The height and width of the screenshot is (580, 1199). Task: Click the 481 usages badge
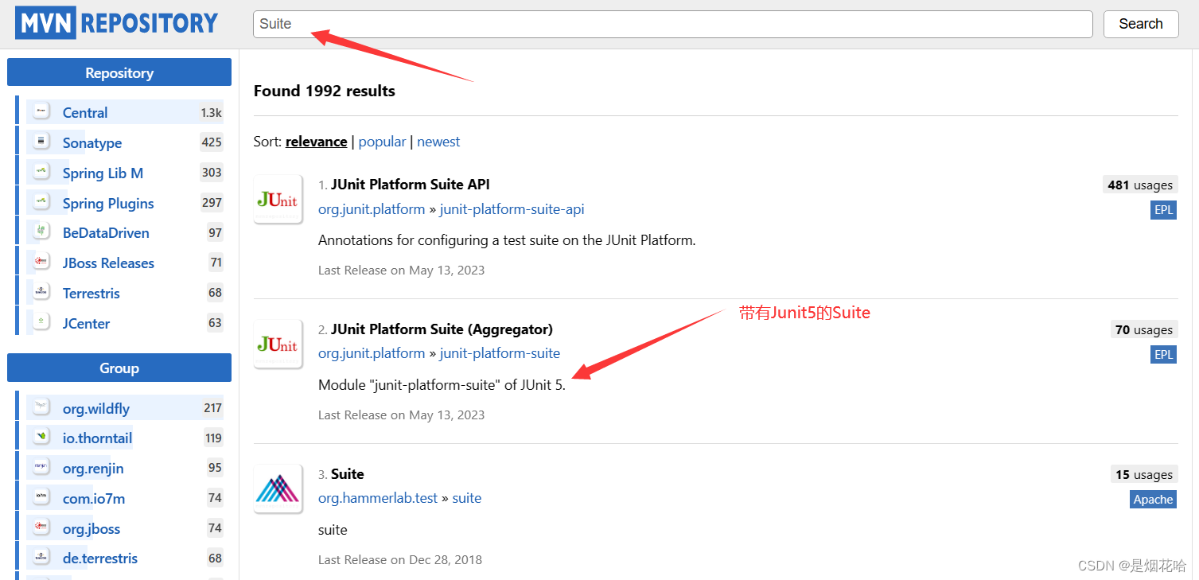(x=1140, y=185)
